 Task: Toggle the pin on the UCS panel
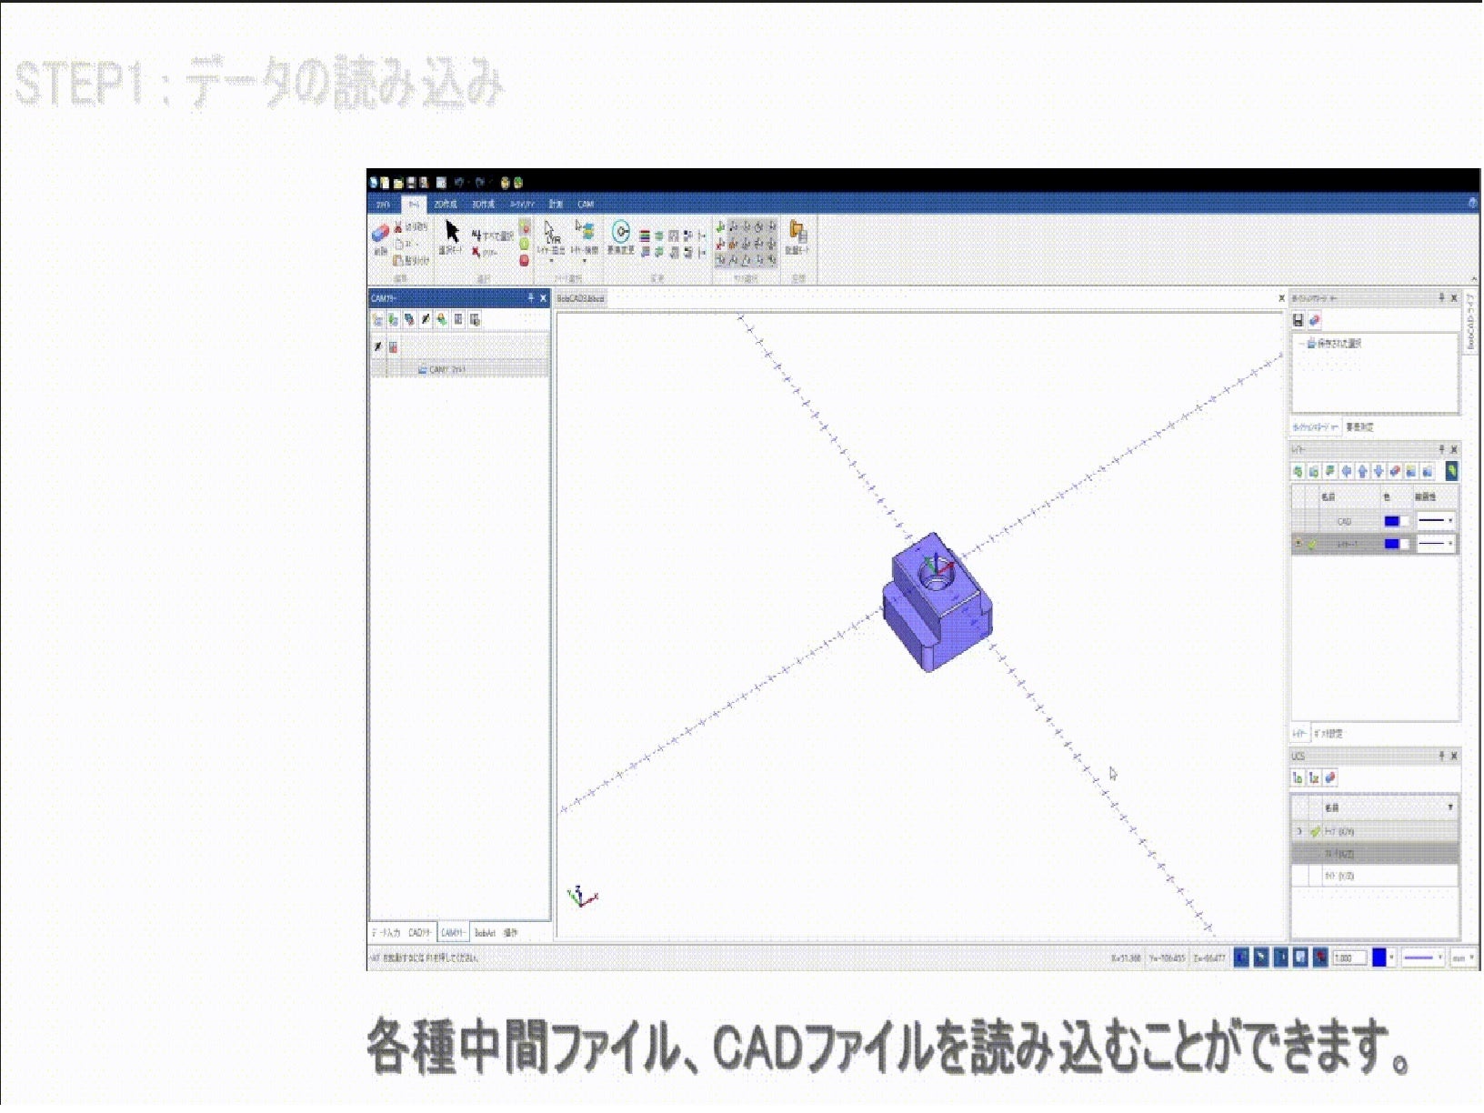click(1441, 756)
